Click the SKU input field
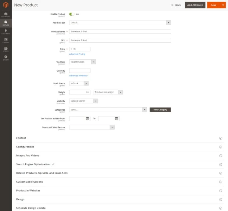 pos(120,40)
